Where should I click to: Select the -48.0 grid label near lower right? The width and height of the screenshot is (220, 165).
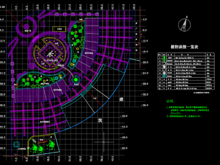click(124, 137)
